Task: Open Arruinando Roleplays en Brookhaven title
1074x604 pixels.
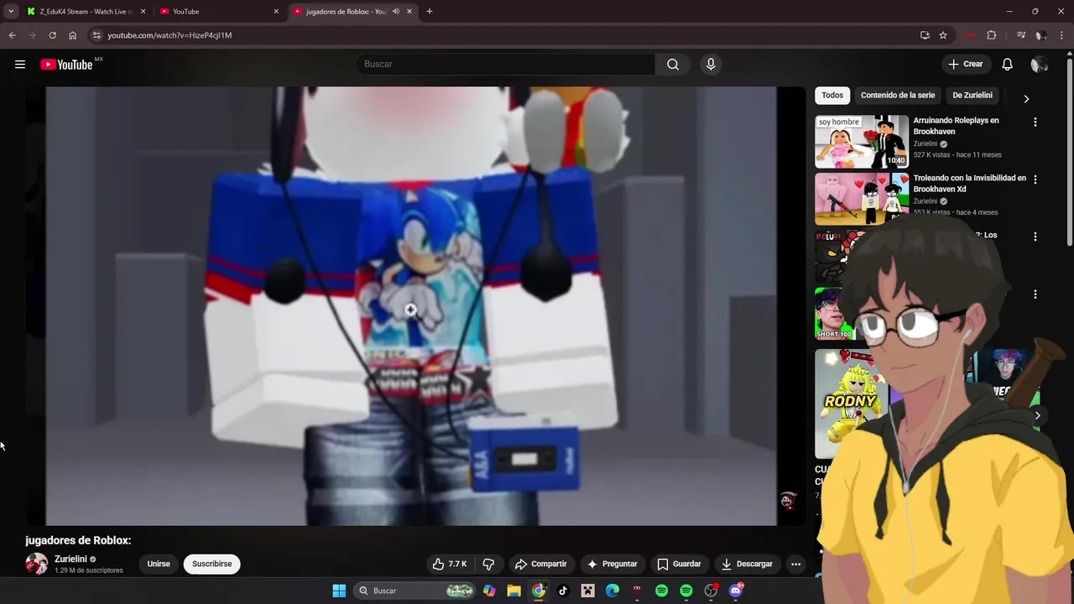Action: [956, 126]
